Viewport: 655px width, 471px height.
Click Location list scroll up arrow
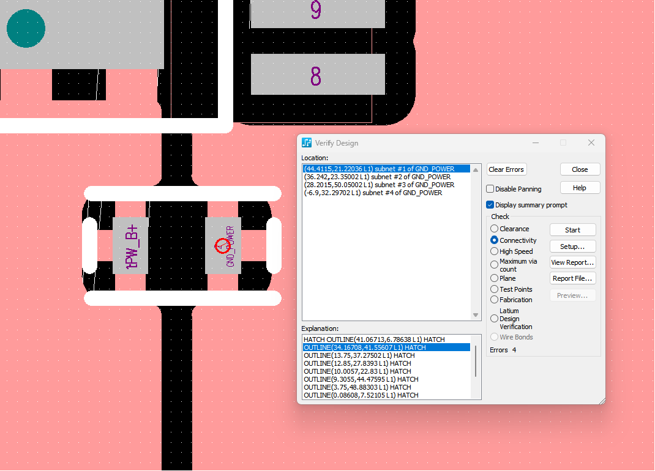[476, 169]
